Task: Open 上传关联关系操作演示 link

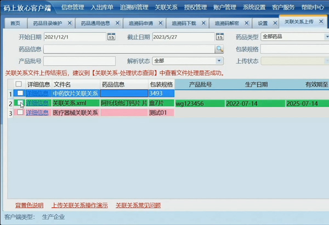Action: [x=79, y=205]
